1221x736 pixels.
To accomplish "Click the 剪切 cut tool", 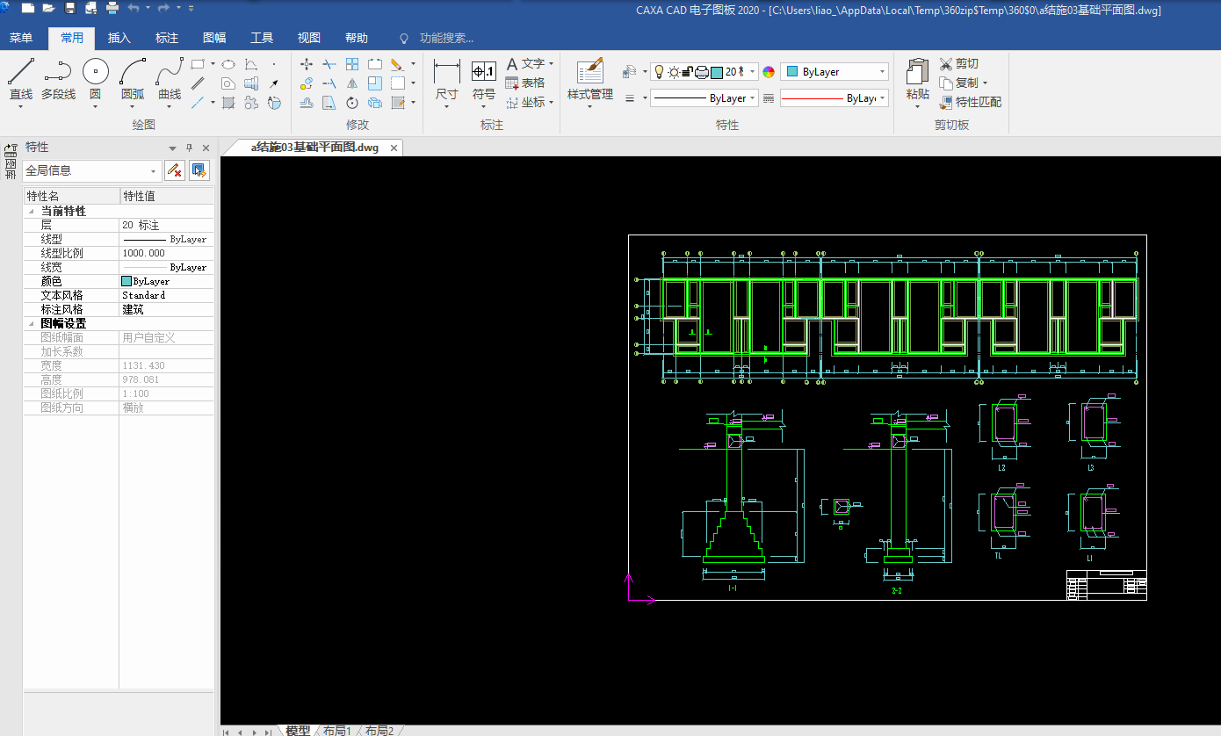I will [958, 64].
